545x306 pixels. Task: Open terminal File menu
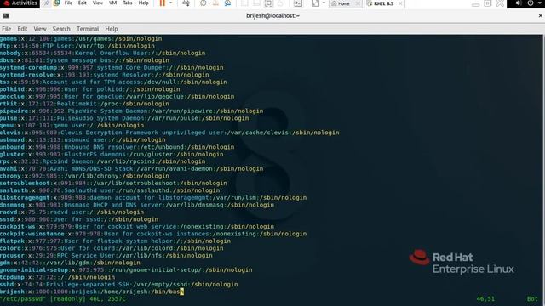click(x=7, y=29)
